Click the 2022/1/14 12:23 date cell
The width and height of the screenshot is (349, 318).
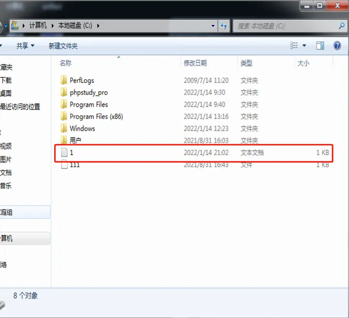coord(206,128)
